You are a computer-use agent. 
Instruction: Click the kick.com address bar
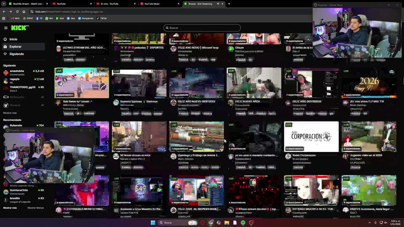click(x=170, y=12)
